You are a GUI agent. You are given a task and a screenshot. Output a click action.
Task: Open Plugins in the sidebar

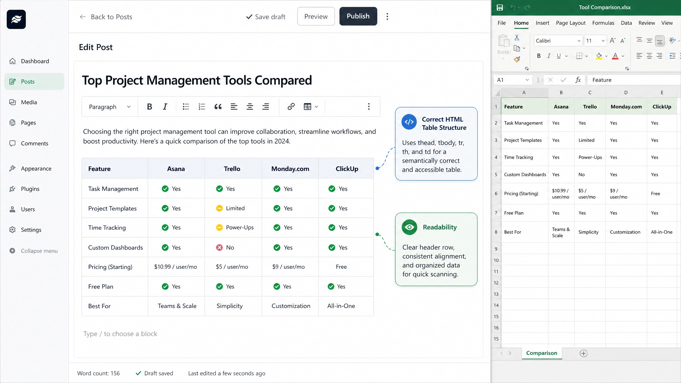click(34, 189)
